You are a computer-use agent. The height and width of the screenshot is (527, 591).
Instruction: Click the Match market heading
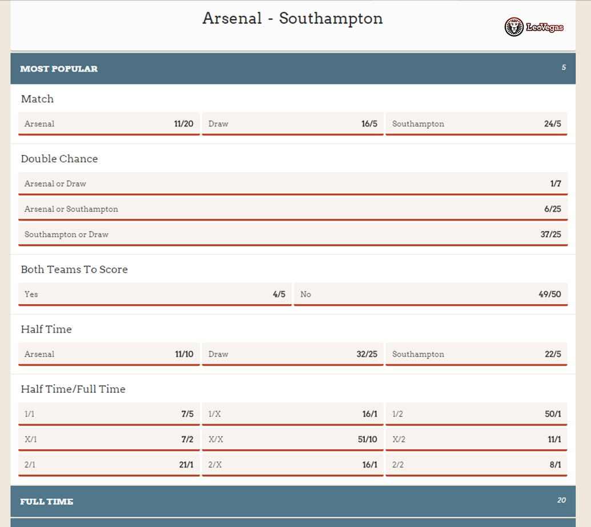click(x=37, y=99)
